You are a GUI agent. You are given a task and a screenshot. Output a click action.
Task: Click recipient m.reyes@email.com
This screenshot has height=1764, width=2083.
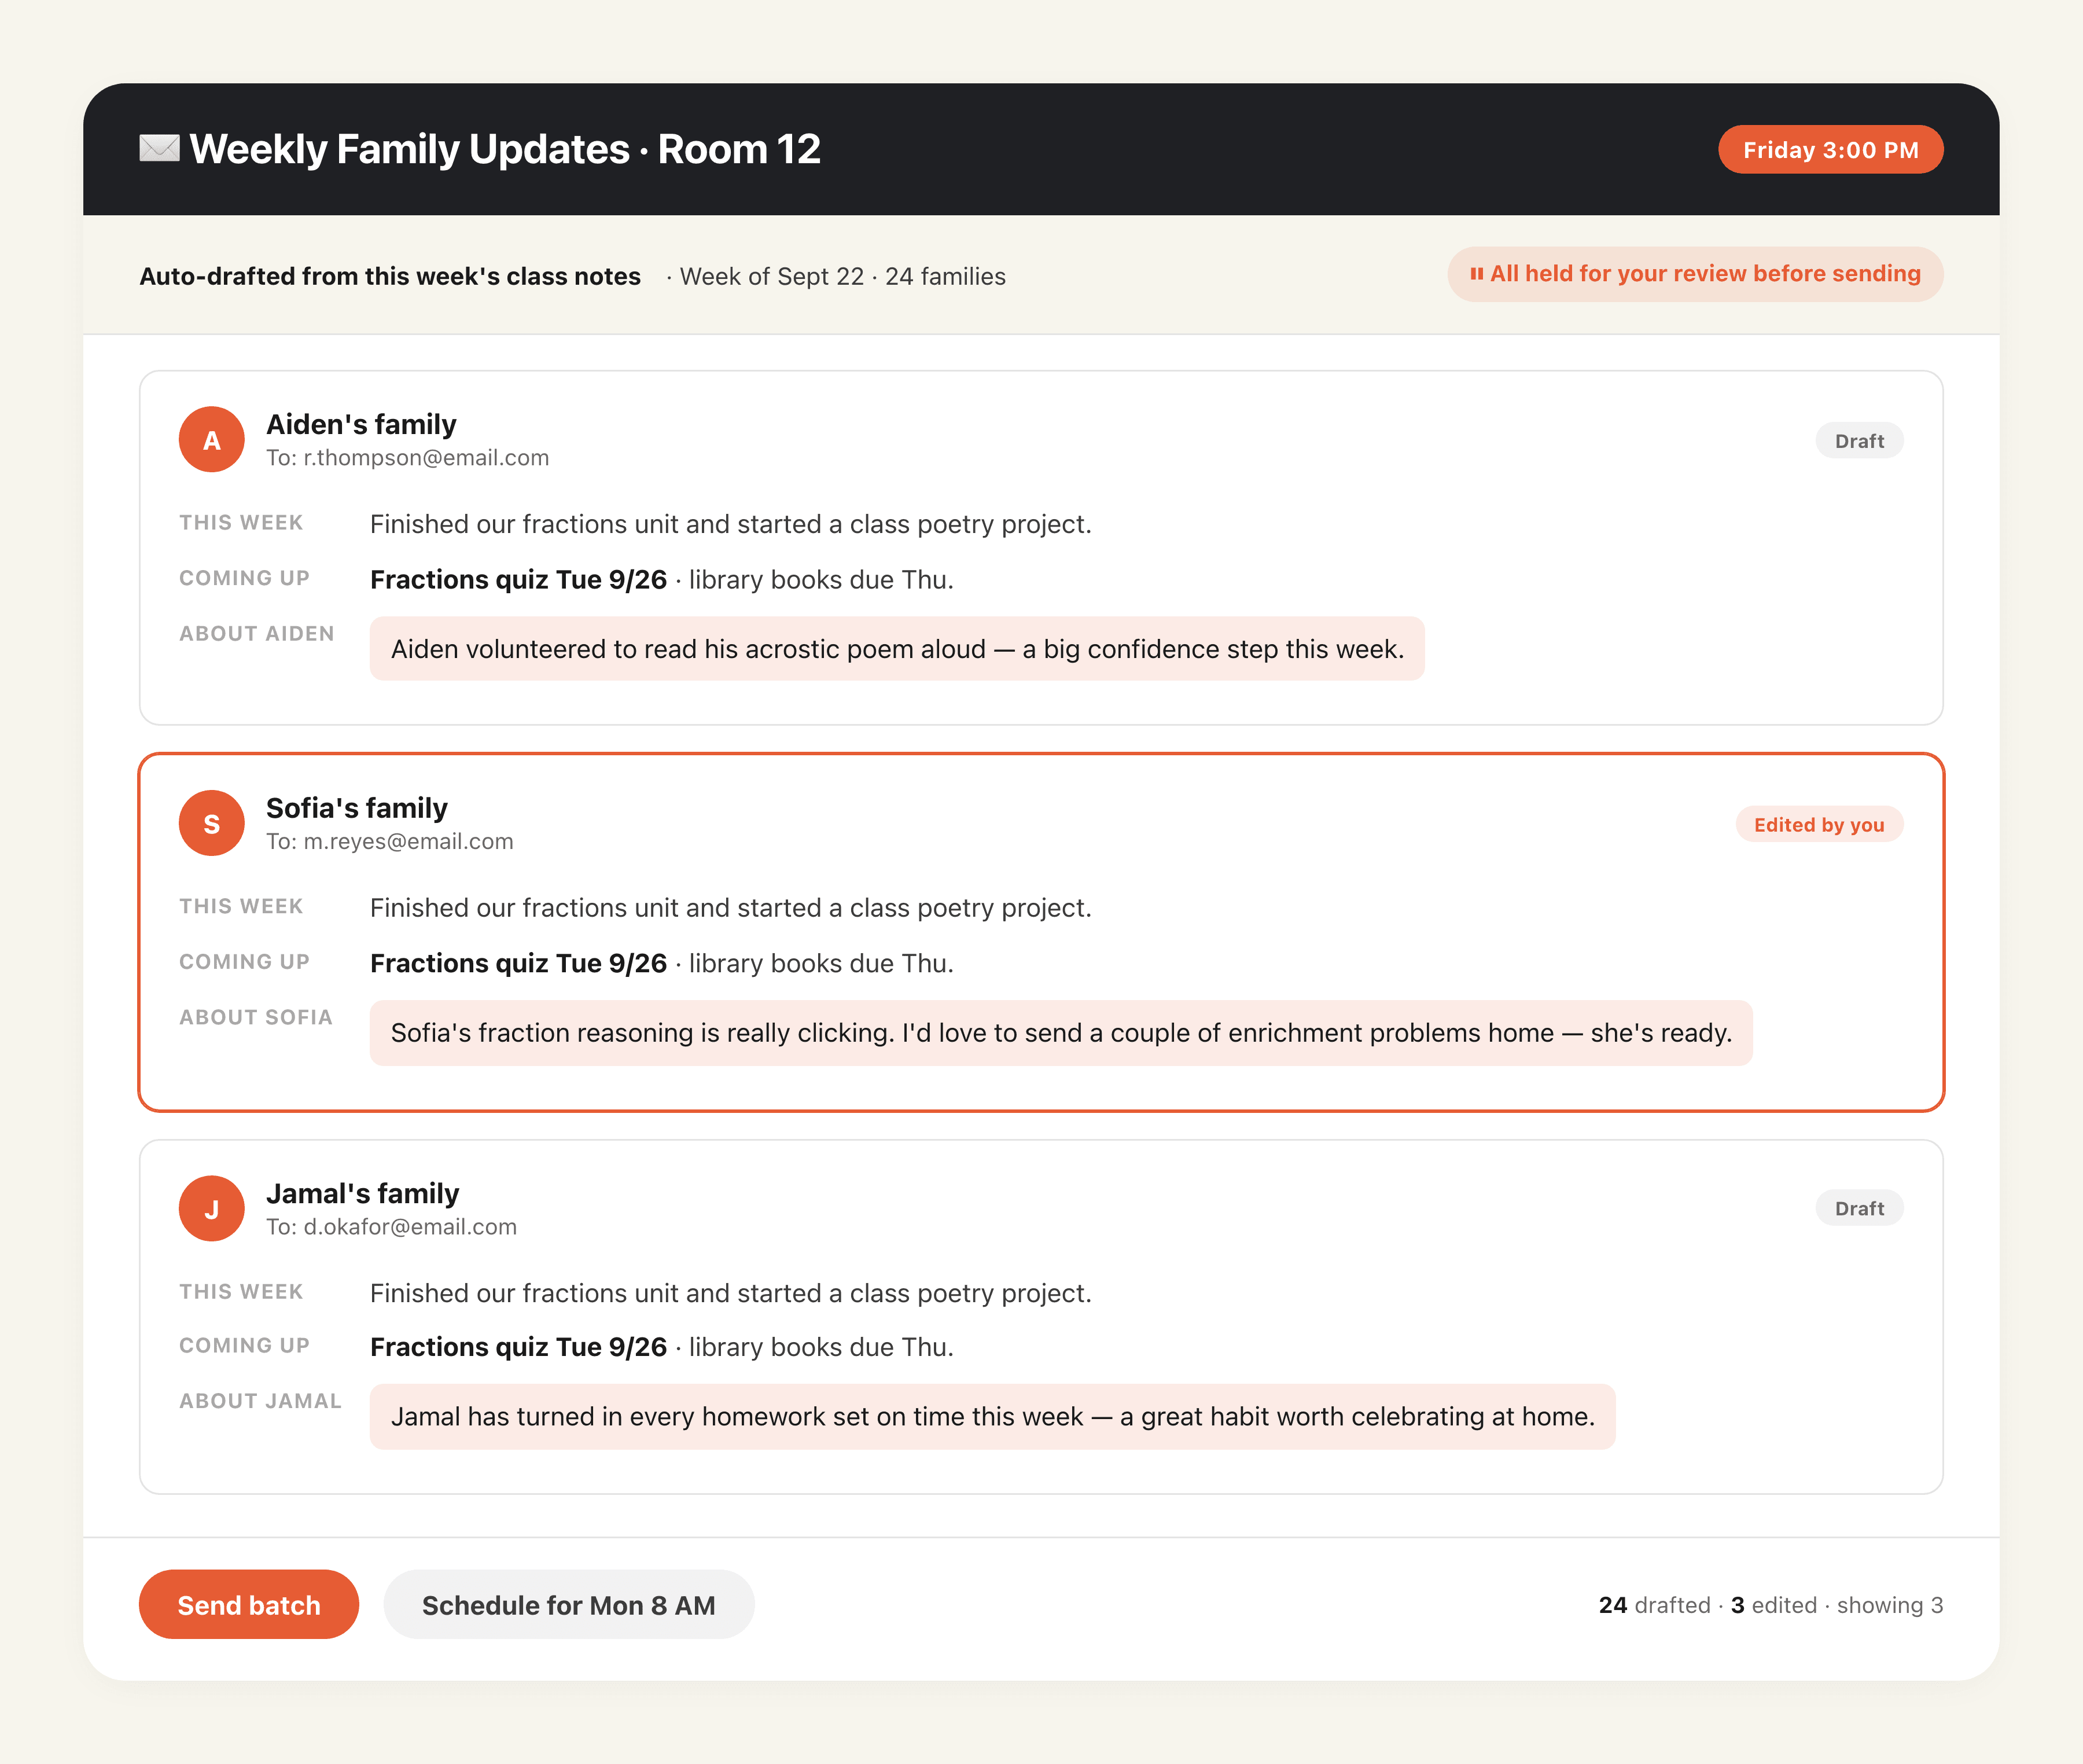409,842
